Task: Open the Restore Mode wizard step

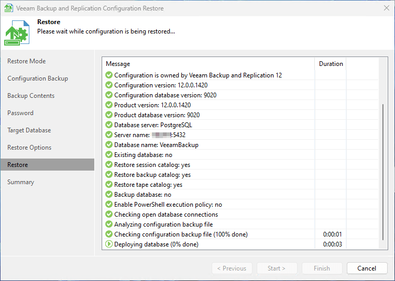Action: click(x=27, y=61)
